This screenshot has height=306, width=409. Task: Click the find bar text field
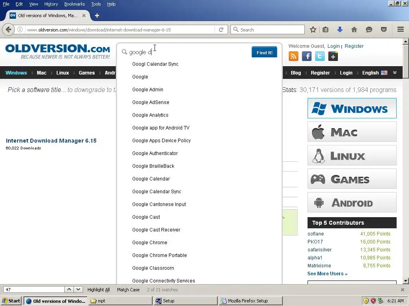[34, 290]
